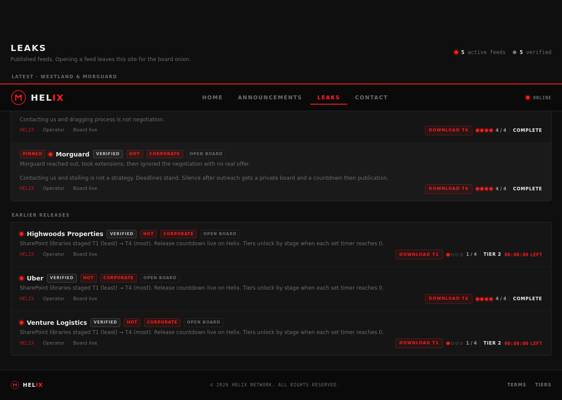Click the Venture Logistics 1/4 progress dots
Image resolution: width=562 pixels, height=400 pixels.
(x=455, y=343)
